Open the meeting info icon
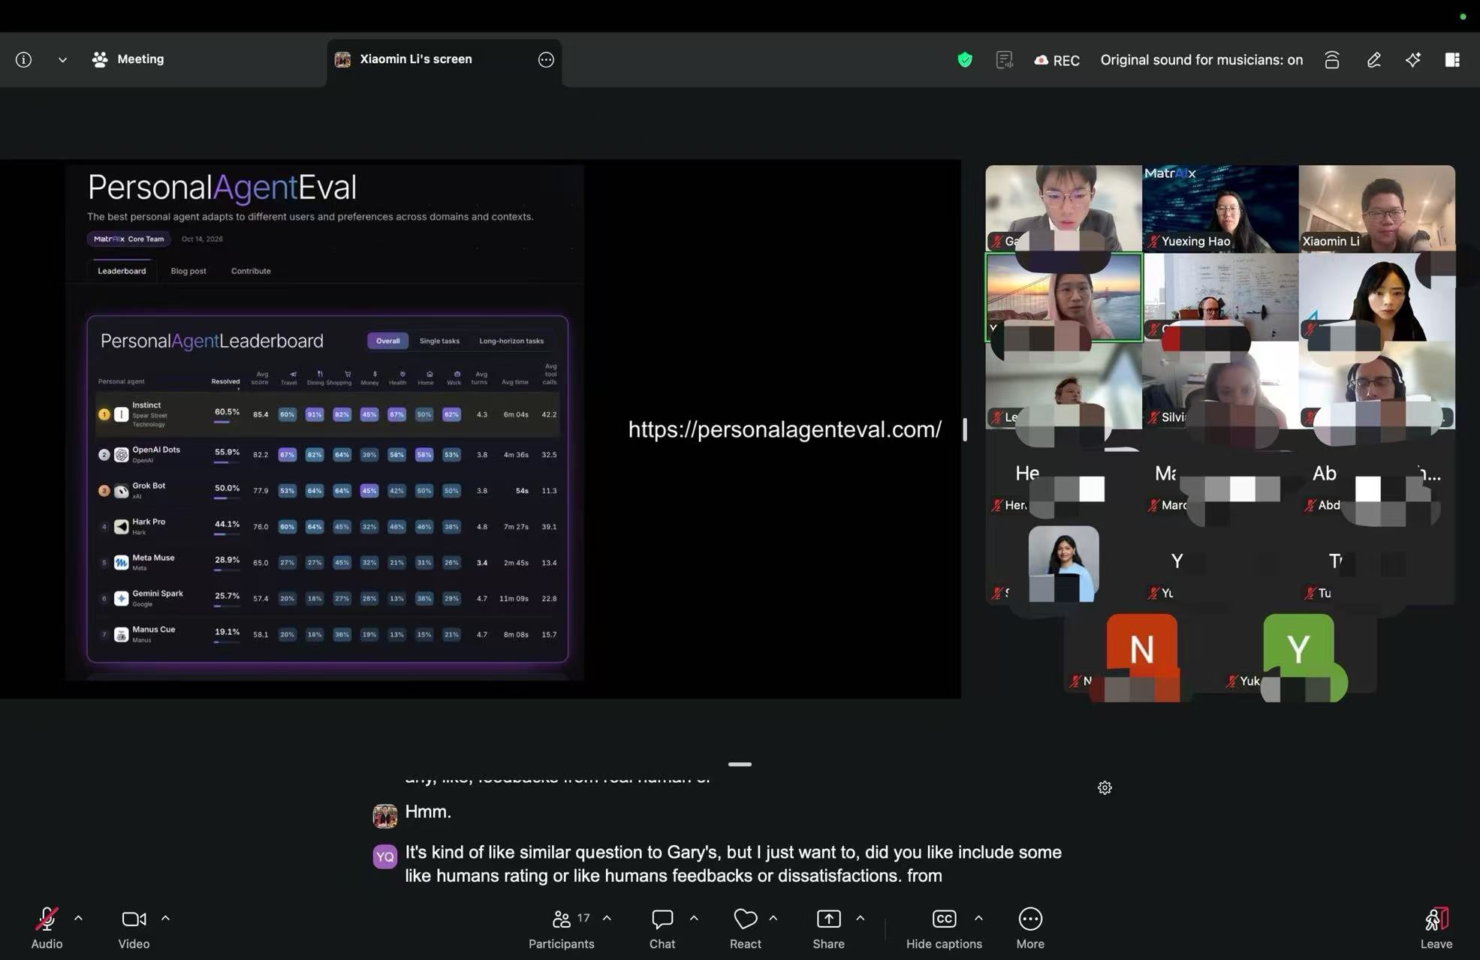This screenshot has height=960, width=1480. 23,59
